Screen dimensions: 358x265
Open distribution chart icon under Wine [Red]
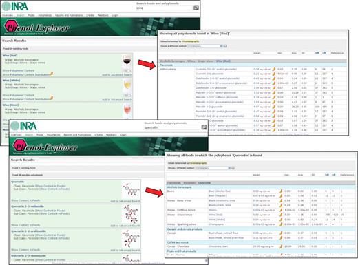point(52,74)
